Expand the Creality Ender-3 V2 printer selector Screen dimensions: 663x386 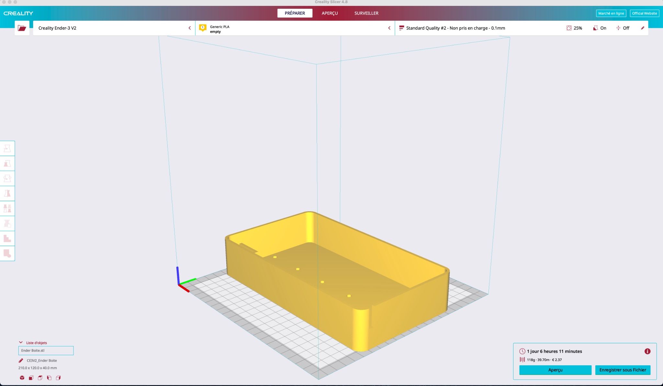pyautogui.click(x=113, y=28)
